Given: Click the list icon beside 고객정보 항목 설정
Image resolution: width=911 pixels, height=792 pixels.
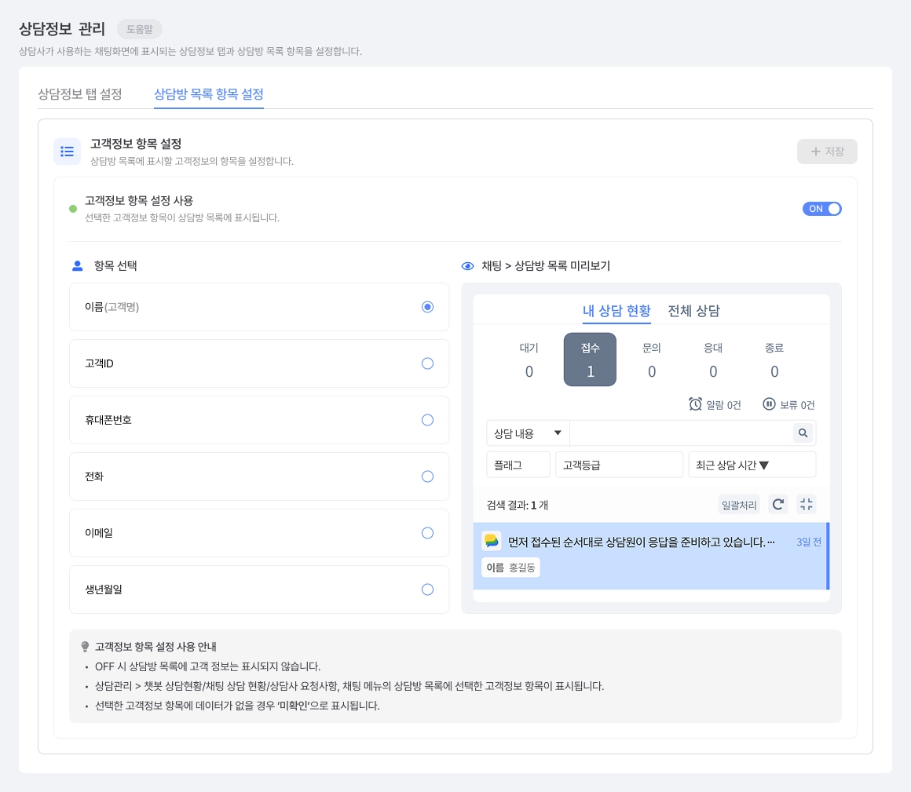Looking at the screenshot, I should [68, 151].
